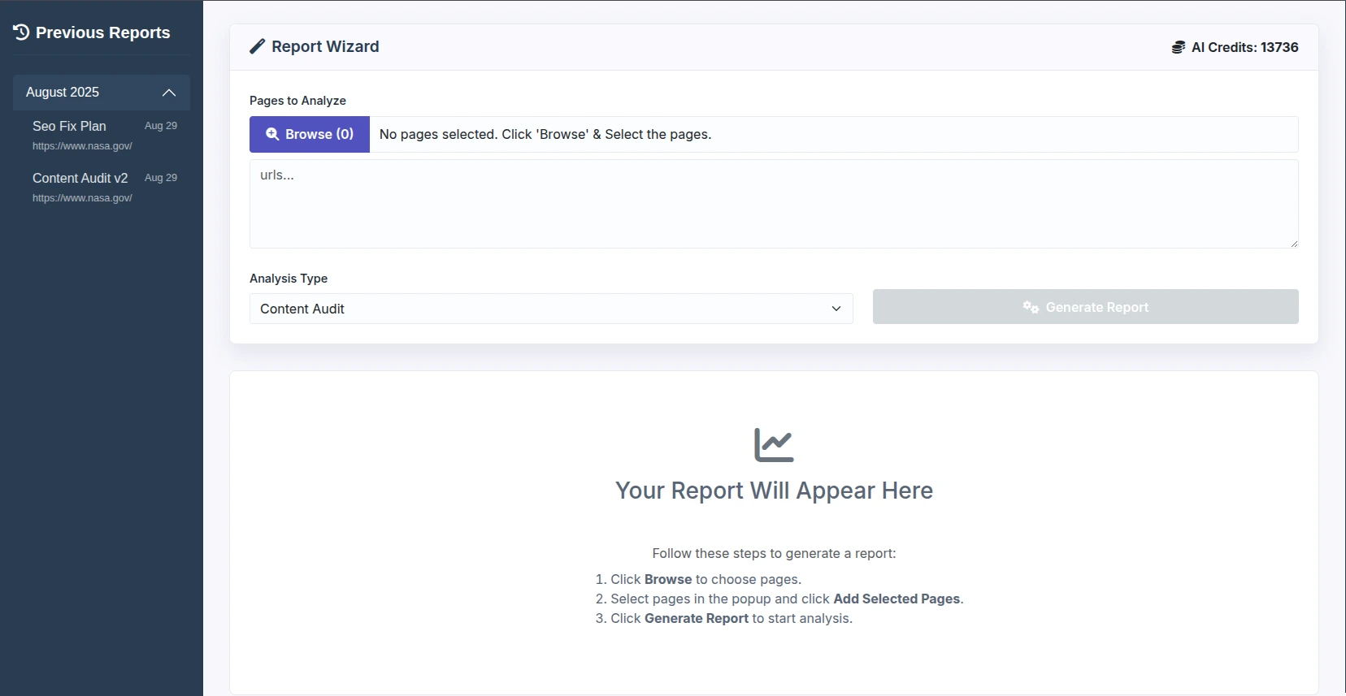Click the Browse (0) button
This screenshot has height=696, width=1346.
[x=310, y=134]
